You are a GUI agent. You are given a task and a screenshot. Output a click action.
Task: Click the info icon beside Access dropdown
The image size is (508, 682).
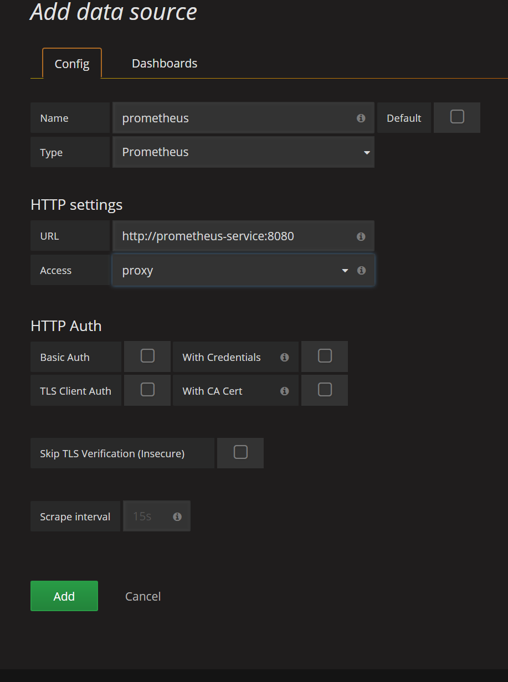pyautogui.click(x=361, y=270)
